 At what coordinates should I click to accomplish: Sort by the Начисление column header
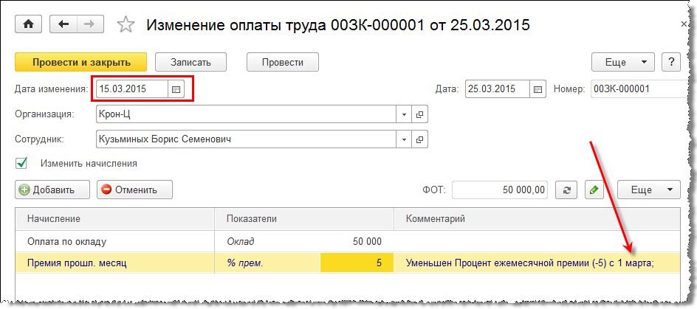click(114, 218)
